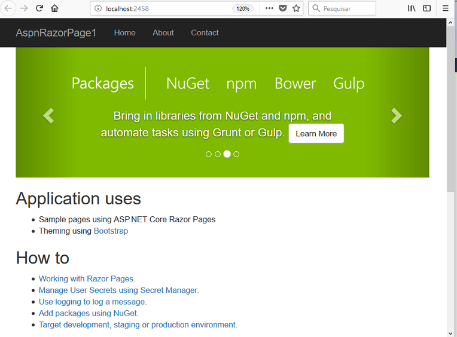The height and width of the screenshot is (337, 457).
Task: Select fourth carousel indicator dot
Action: click(236, 154)
